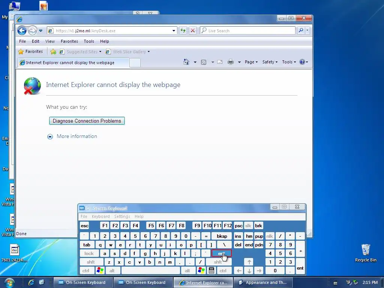Image resolution: width=384 pixels, height=288 pixels.
Task: Click the blue Help question mark icon
Action: point(302,62)
